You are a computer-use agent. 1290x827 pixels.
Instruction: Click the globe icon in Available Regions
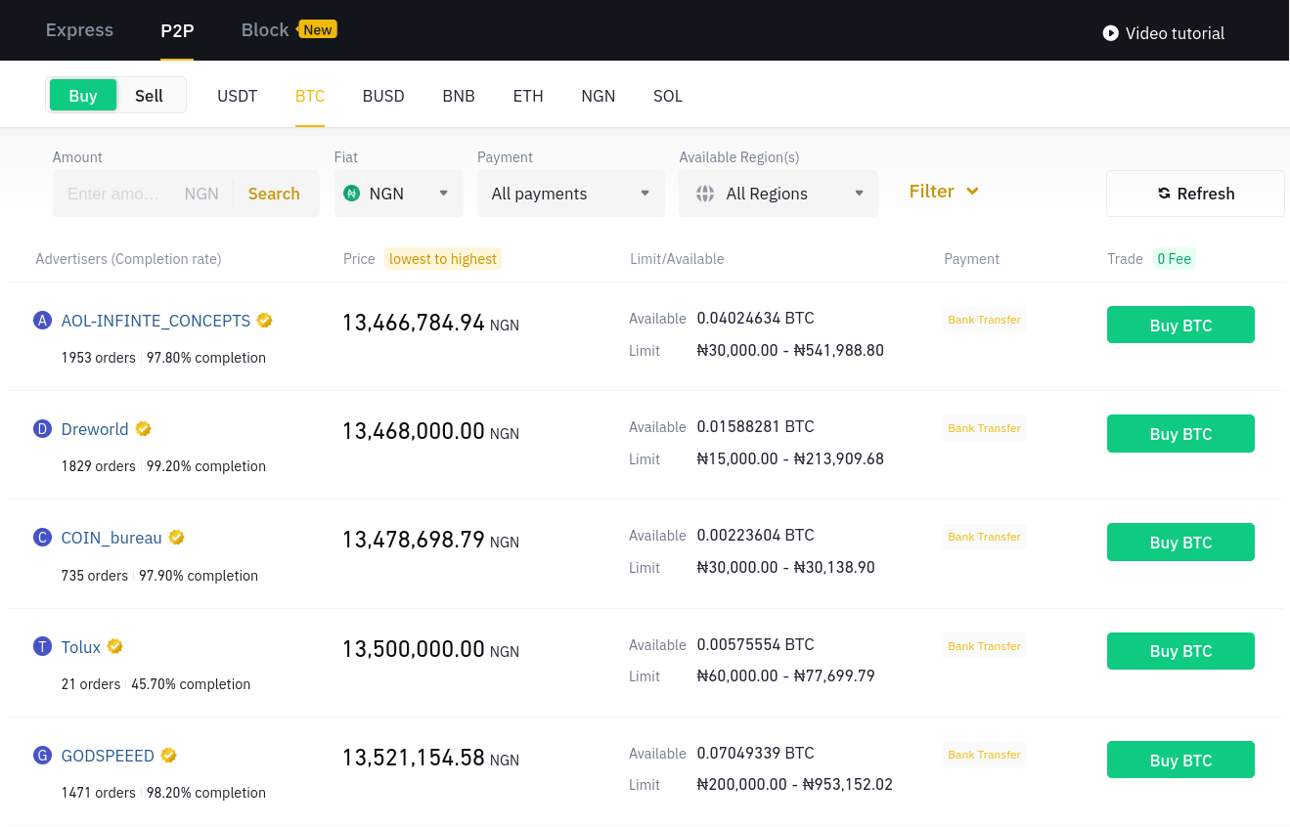click(705, 194)
